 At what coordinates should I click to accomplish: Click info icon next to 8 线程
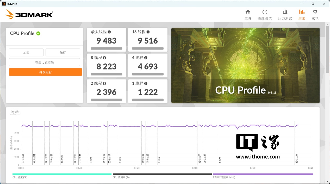tap(104, 58)
